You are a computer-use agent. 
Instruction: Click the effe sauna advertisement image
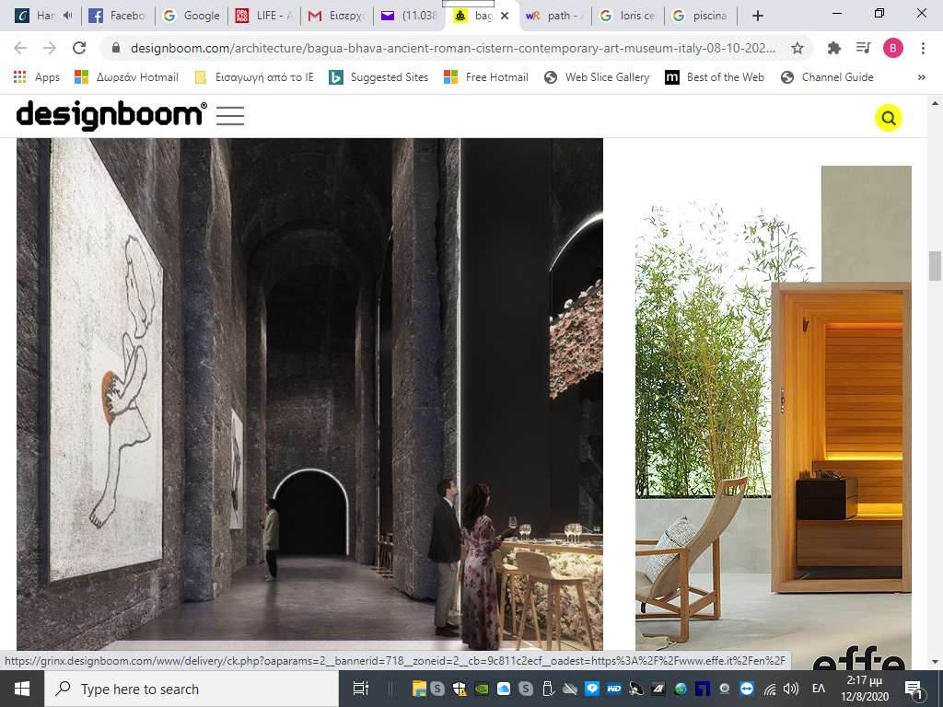[774, 414]
